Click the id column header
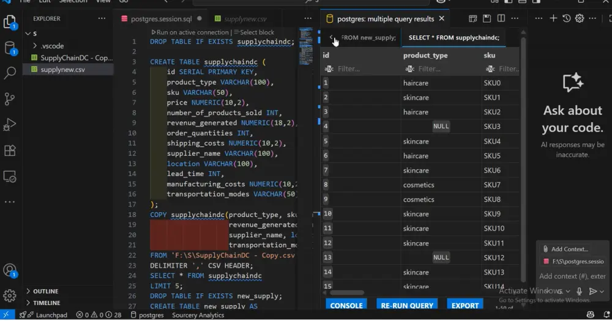The width and height of the screenshot is (612, 321). (326, 56)
